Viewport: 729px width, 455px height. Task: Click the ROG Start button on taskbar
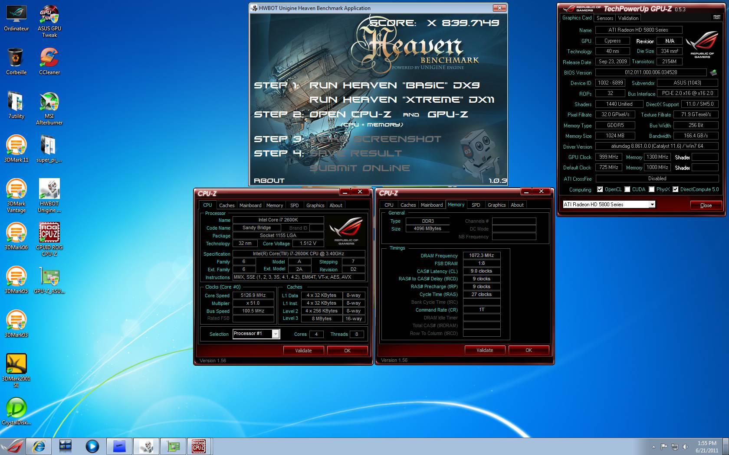coord(12,446)
